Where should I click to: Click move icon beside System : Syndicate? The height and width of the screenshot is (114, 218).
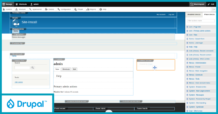click(x=187, y=107)
